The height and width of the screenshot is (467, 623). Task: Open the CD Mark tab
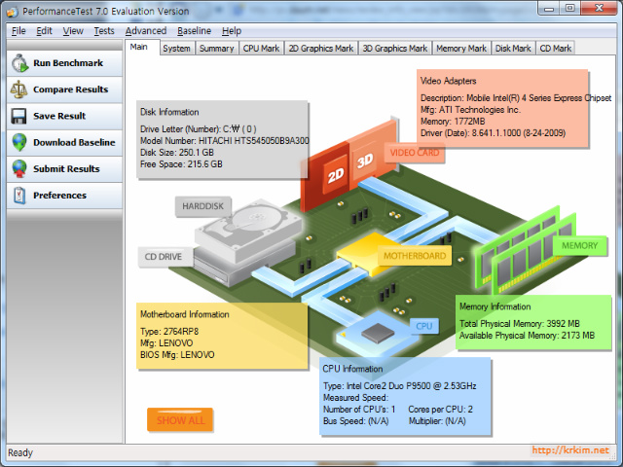(555, 48)
